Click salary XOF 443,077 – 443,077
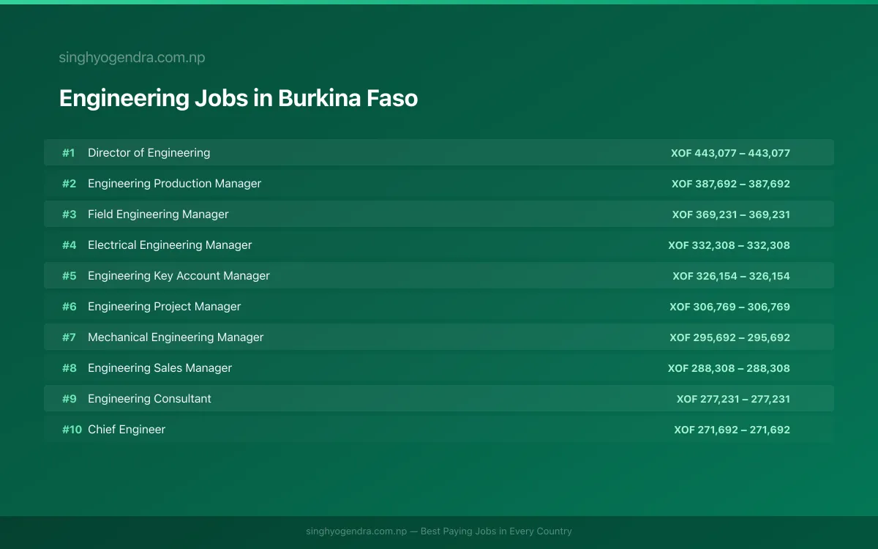The width and height of the screenshot is (878, 549). (730, 153)
